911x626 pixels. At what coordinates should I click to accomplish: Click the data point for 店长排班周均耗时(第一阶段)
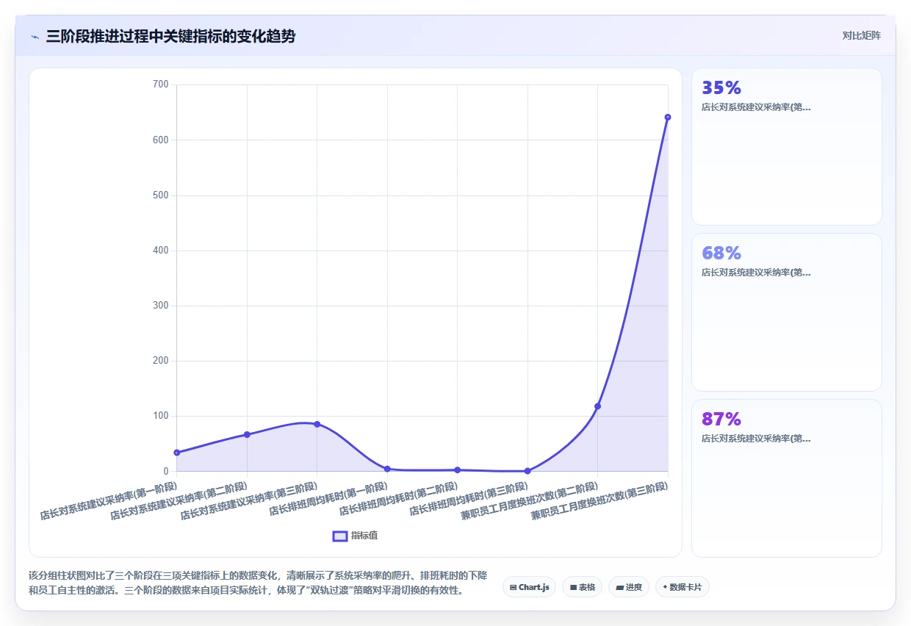[387, 469]
